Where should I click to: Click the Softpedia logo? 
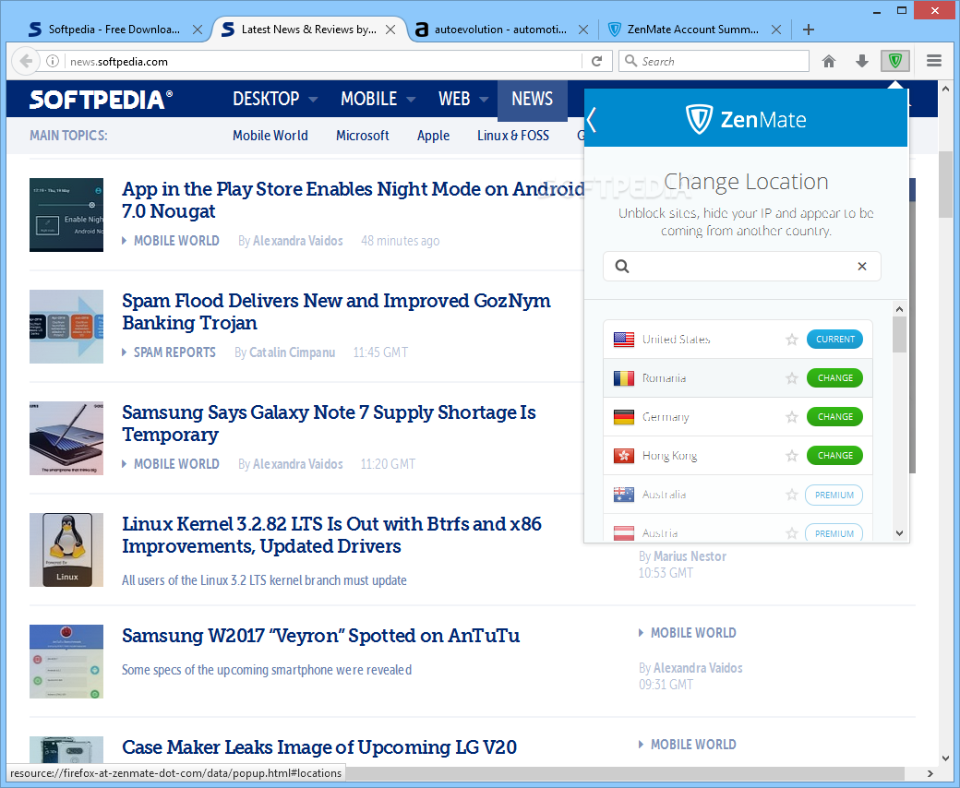tap(101, 99)
